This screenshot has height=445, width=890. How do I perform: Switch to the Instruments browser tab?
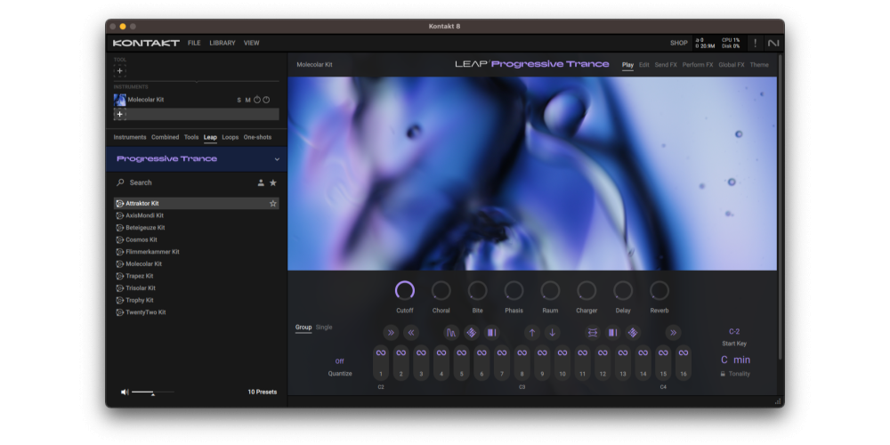[129, 137]
